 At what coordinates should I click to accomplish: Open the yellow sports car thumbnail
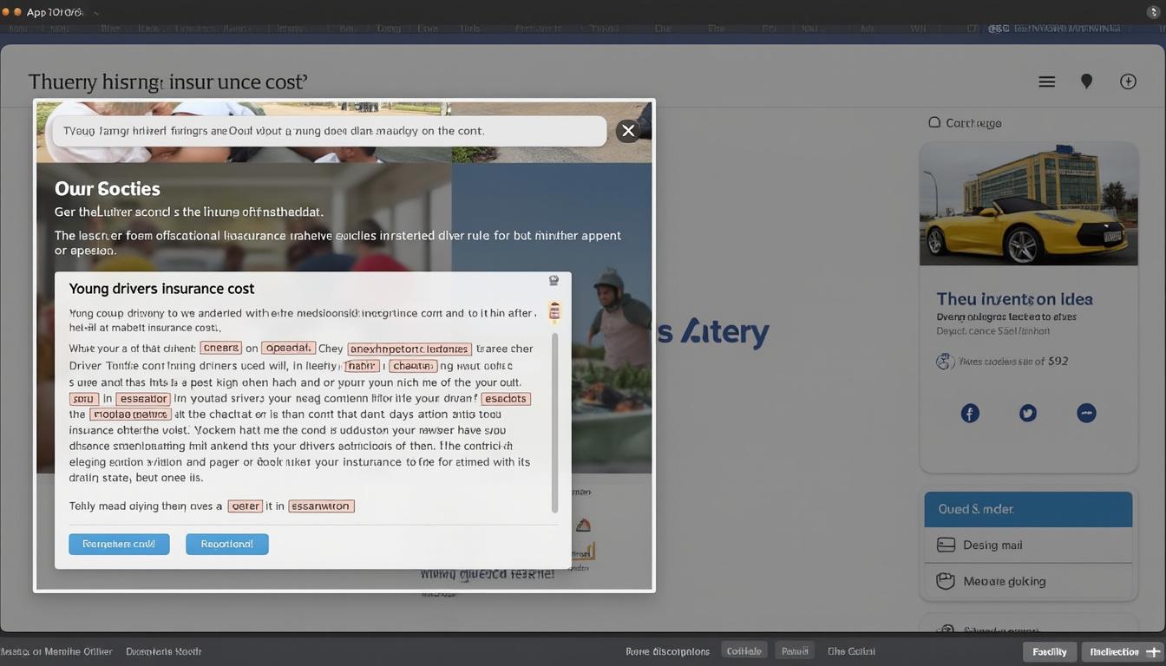pyautogui.click(x=1028, y=204)
